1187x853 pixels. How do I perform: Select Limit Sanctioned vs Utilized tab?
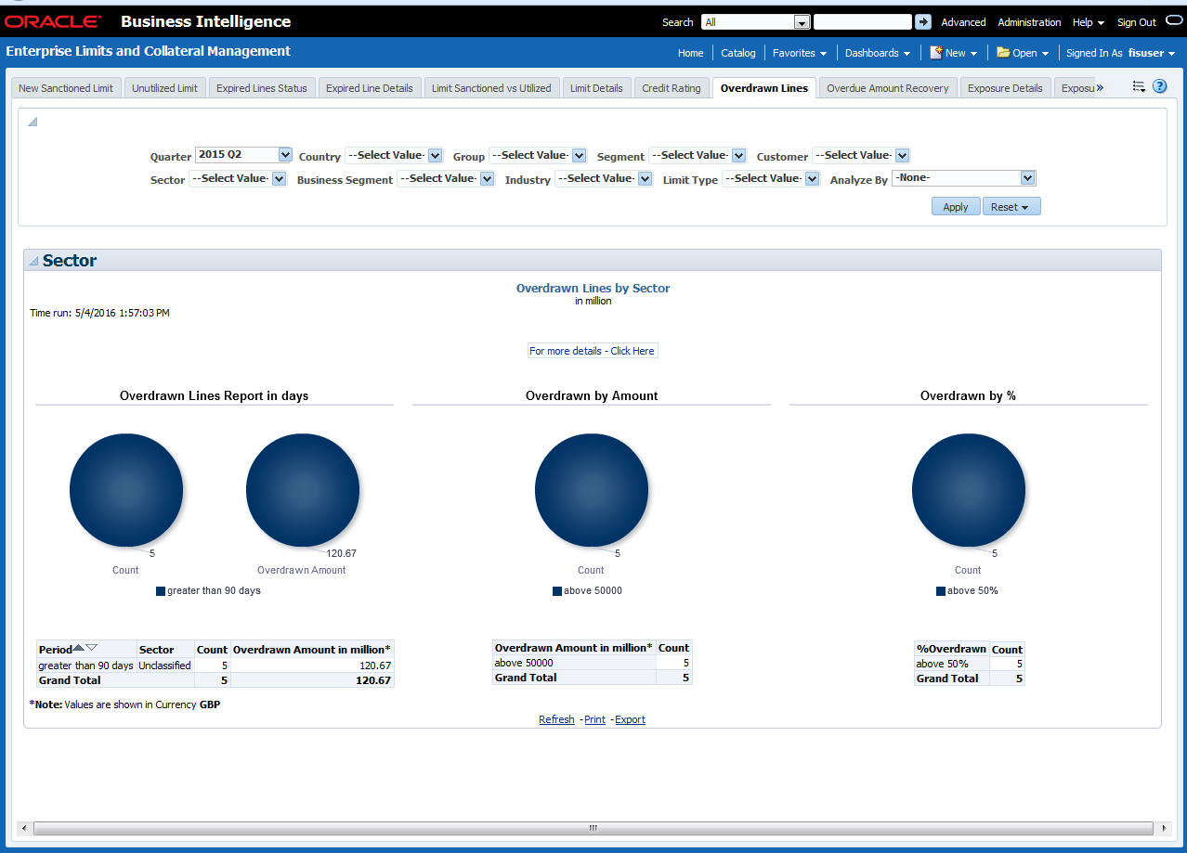pyautogui.click(x=491, y=88)
